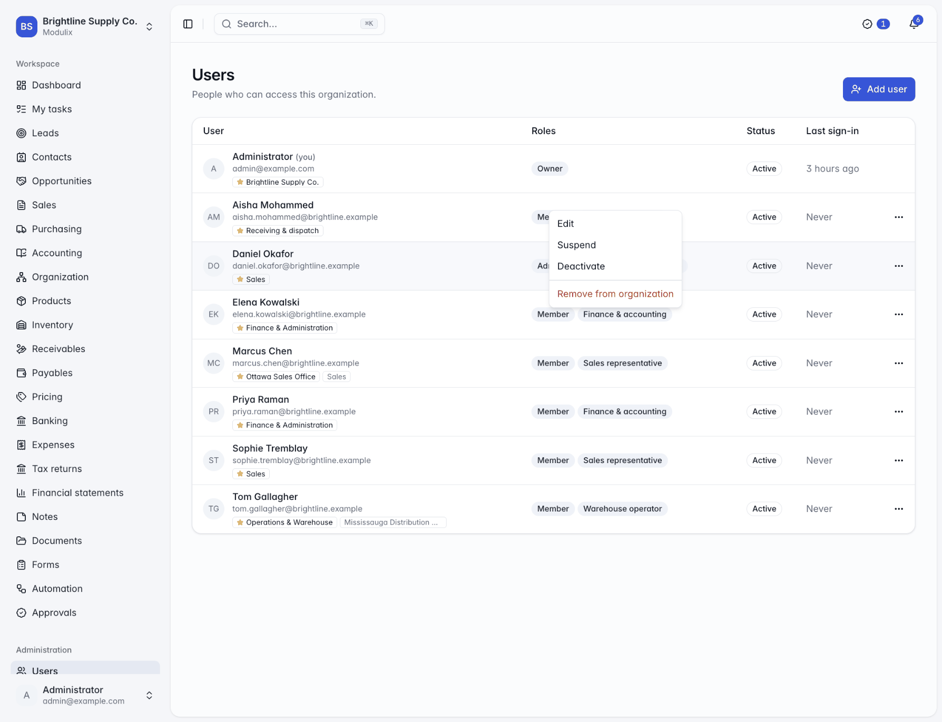Click Priya Raman's email address

pyautogui.click(x=294, y=412)
